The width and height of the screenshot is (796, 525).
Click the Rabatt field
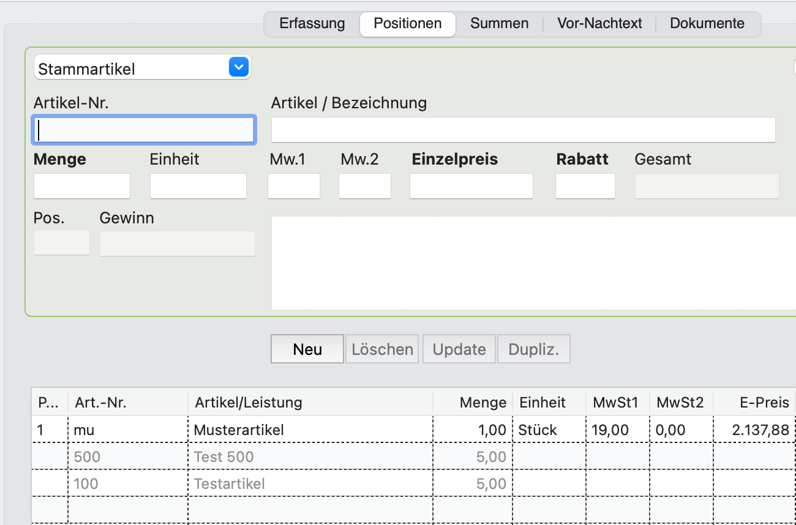click(585, 185)
